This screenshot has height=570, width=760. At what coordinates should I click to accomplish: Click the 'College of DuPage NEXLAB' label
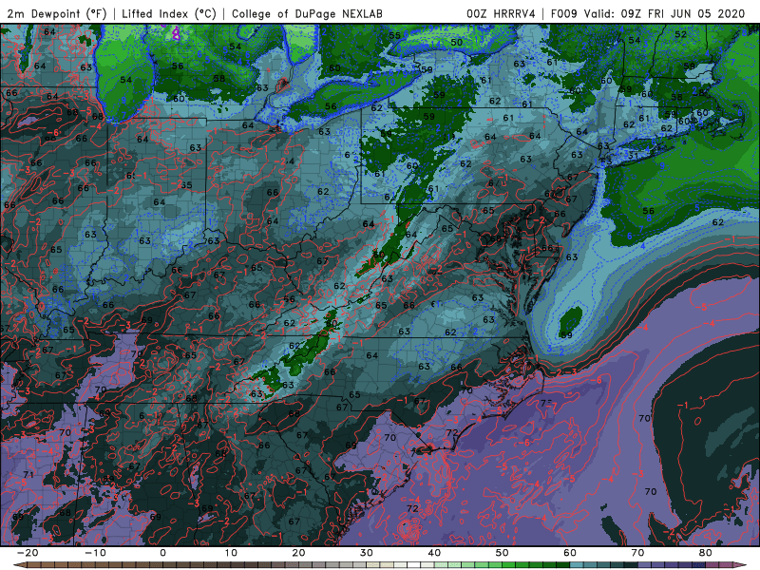pyautogui.click(x=307, y=13)
